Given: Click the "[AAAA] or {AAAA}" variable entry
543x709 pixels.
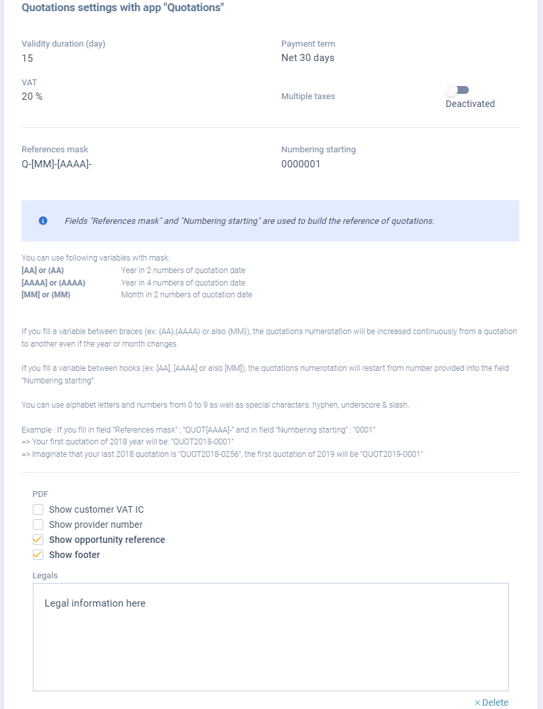Looking at the screenshot, I should pos(54,283).
